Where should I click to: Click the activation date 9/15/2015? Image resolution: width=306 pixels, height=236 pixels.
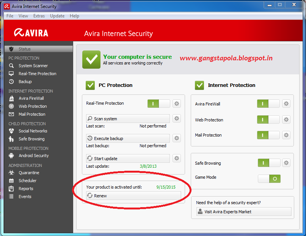click(x=166, y=187)
